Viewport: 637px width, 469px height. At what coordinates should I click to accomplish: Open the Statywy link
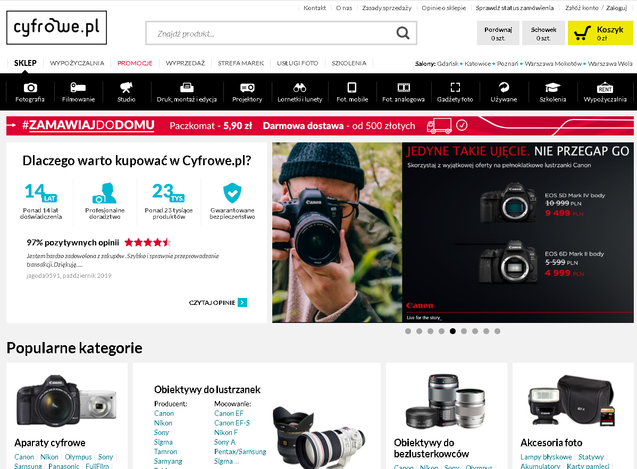[591, 457]
